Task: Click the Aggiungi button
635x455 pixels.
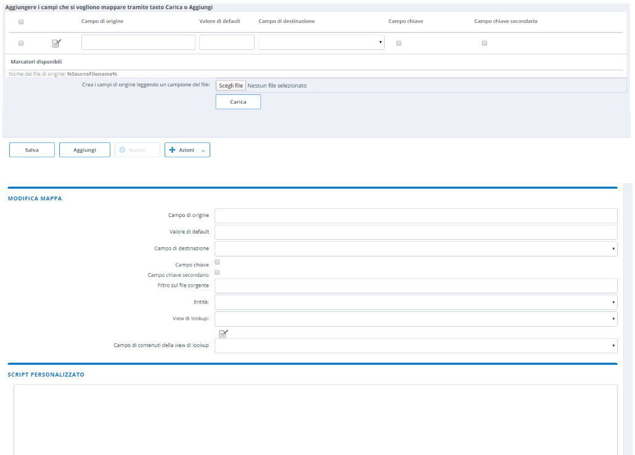Action: coord(84,150)
